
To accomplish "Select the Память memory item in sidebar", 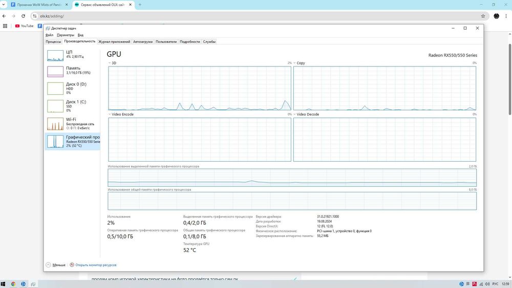I will (x=72, y=71).
